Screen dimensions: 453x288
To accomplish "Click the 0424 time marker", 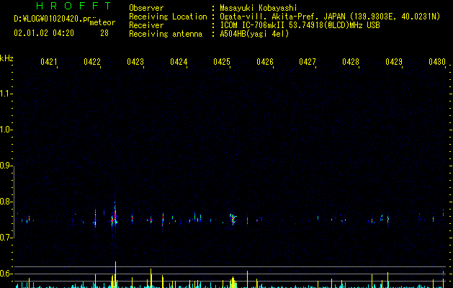I will point(179,61).
